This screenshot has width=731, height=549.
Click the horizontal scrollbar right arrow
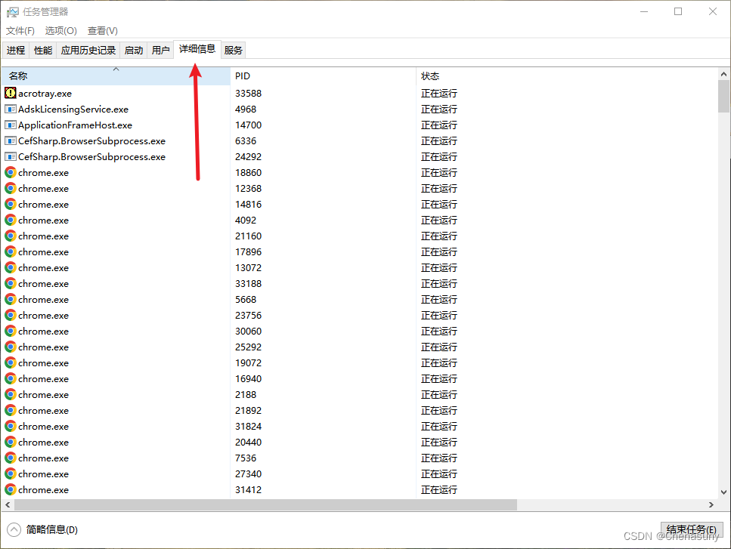pyautogui.click(x=711, y=504)
